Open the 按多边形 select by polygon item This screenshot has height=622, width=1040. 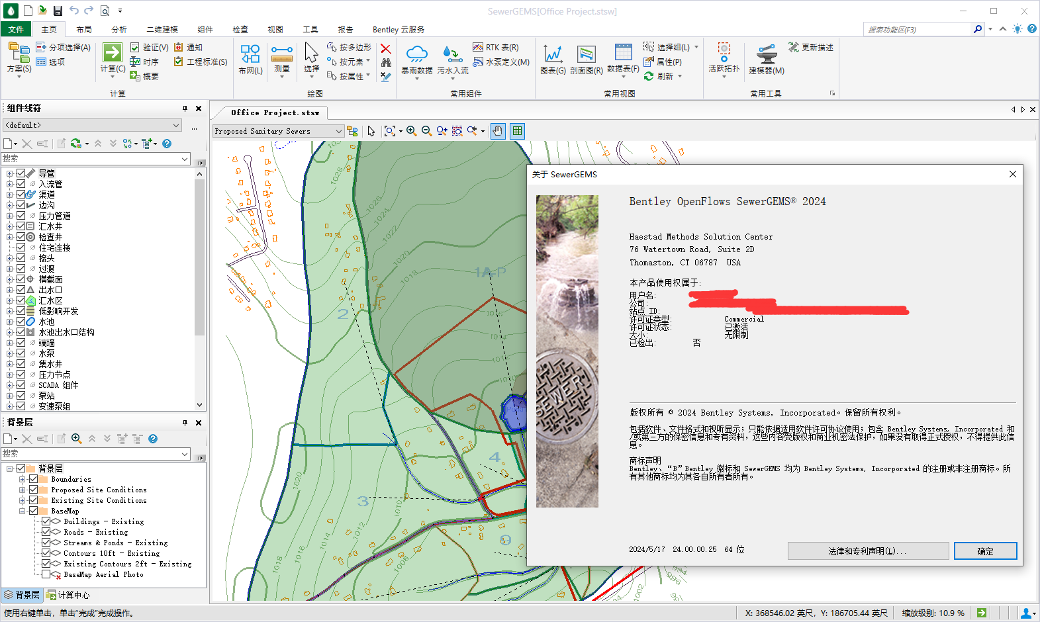tap(350, 47)
